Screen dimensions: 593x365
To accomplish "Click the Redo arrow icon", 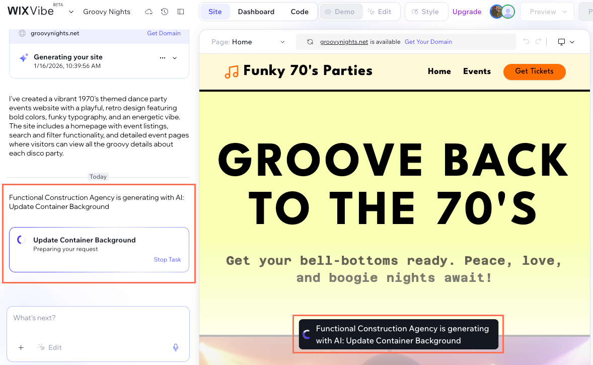I will tap(538, 42).
